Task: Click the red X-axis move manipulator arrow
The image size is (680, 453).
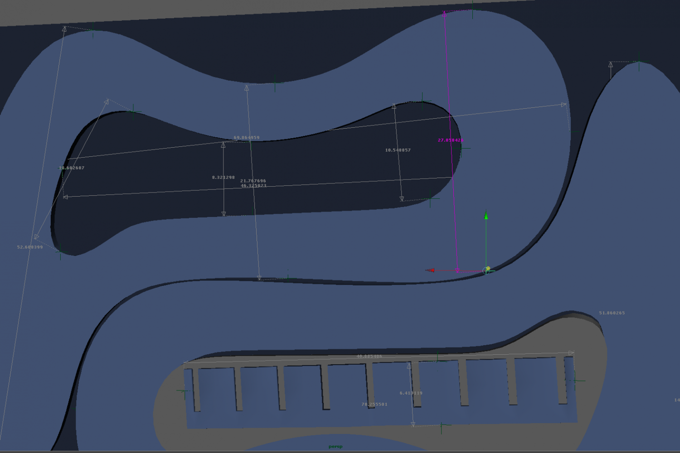Action: [430, 270]
